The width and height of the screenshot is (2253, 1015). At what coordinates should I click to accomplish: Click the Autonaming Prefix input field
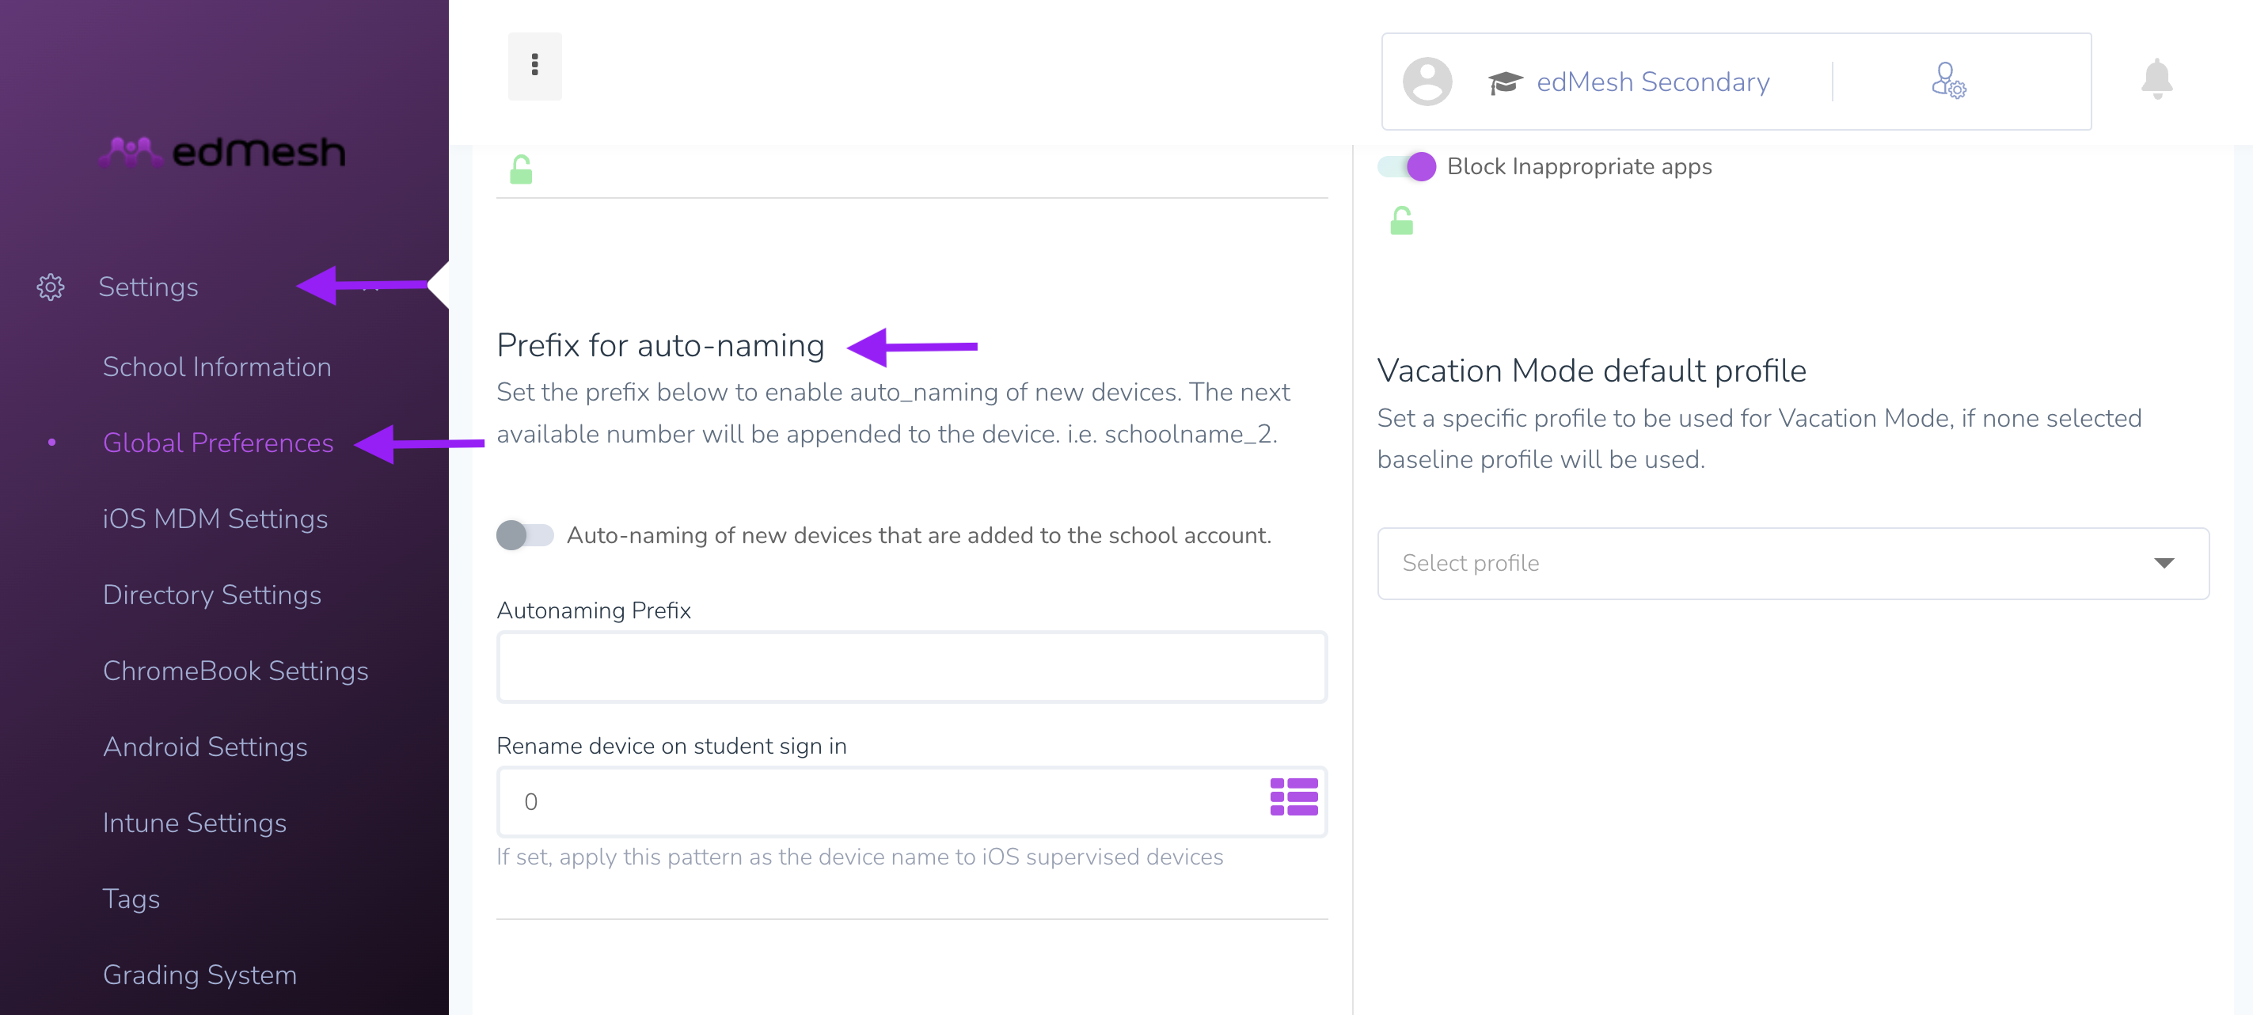click(911, 667)
